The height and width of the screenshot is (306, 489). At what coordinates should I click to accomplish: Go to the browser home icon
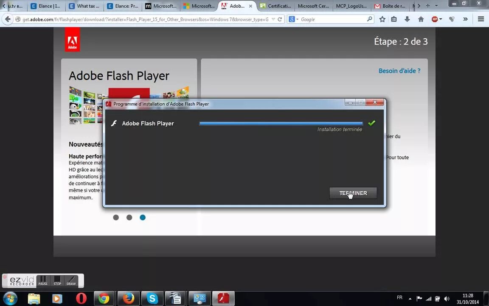coord(421,20)
